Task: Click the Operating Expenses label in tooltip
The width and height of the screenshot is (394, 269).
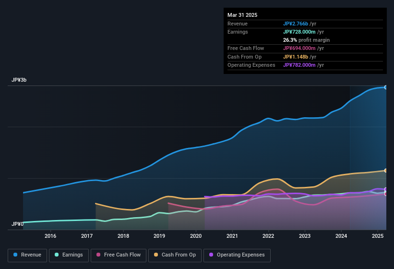Action: (251, 65)
